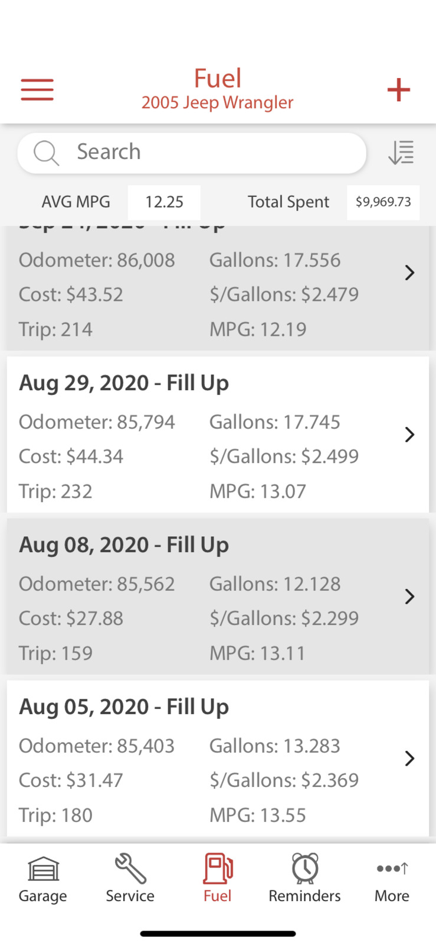
Task: Tap the AVG MPG 12.25 value
Action: [x=164, y=202]
